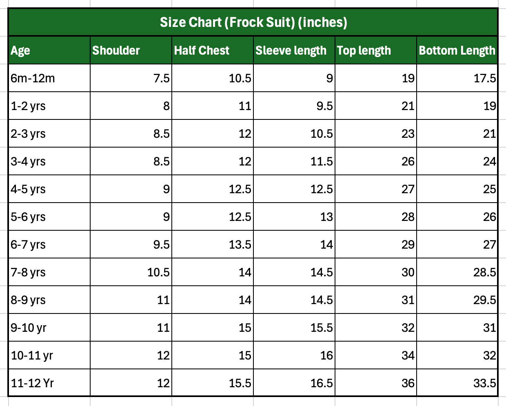Click sleeve length 16.5 cell
This screenshot has height=406, width=506.
pyautogui.click(x=294, y=383)
